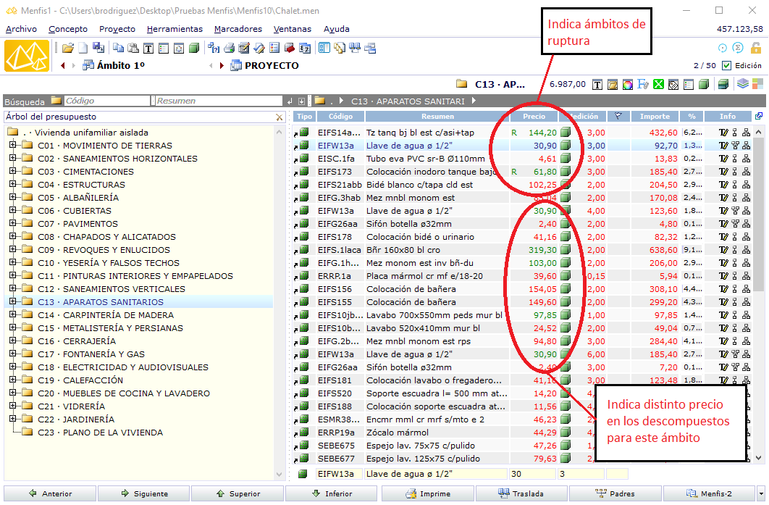Click the red right arrow beside PROYECTO

[x=222, y=65]
